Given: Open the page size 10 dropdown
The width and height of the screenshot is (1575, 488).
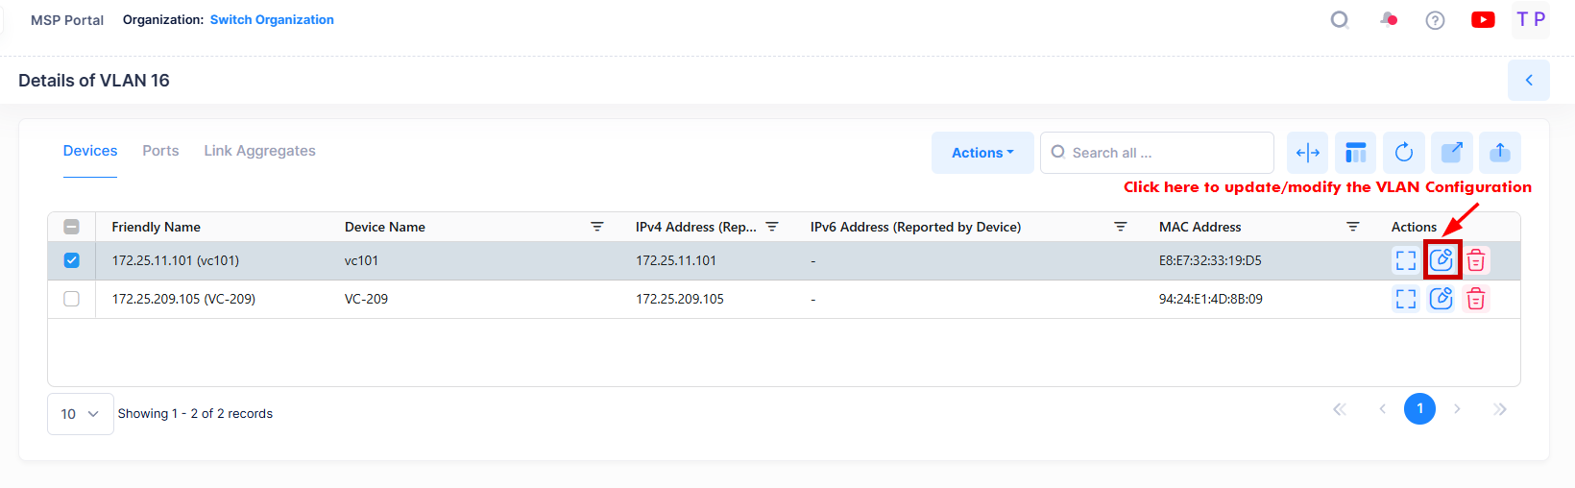Looking at the screenshot, I should point(80,414).
